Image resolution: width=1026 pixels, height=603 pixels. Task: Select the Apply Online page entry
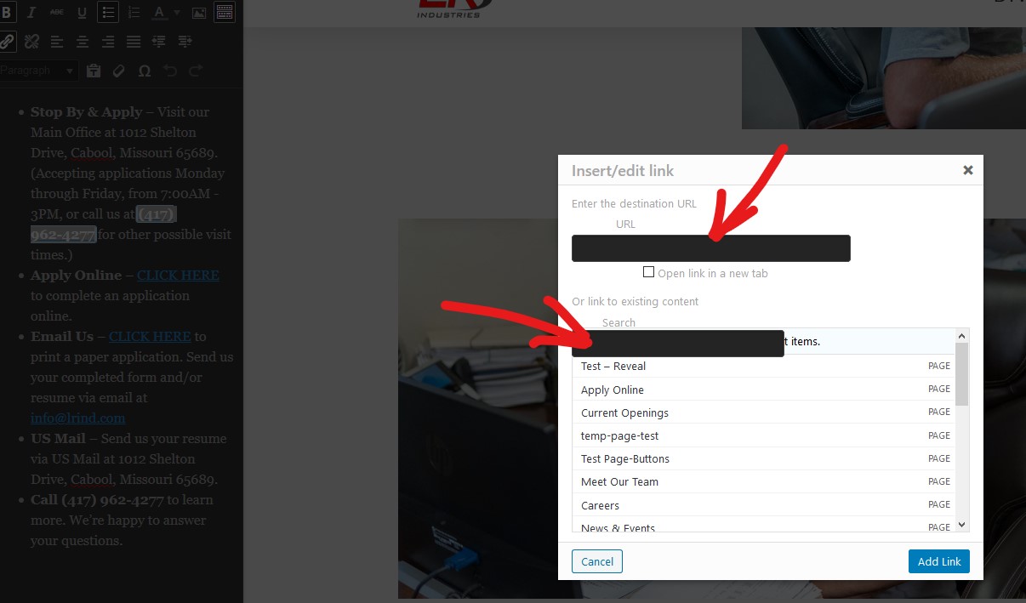(613, 390)
